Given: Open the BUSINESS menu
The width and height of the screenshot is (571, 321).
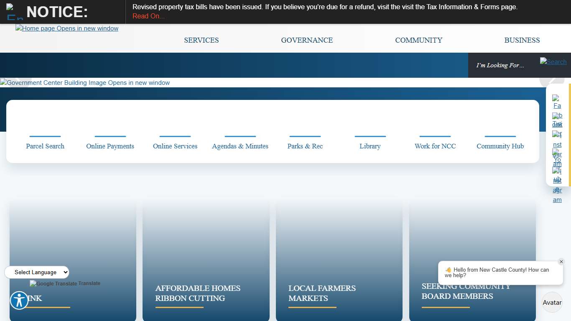Looking at the screenshot, I should click(522, 40).
